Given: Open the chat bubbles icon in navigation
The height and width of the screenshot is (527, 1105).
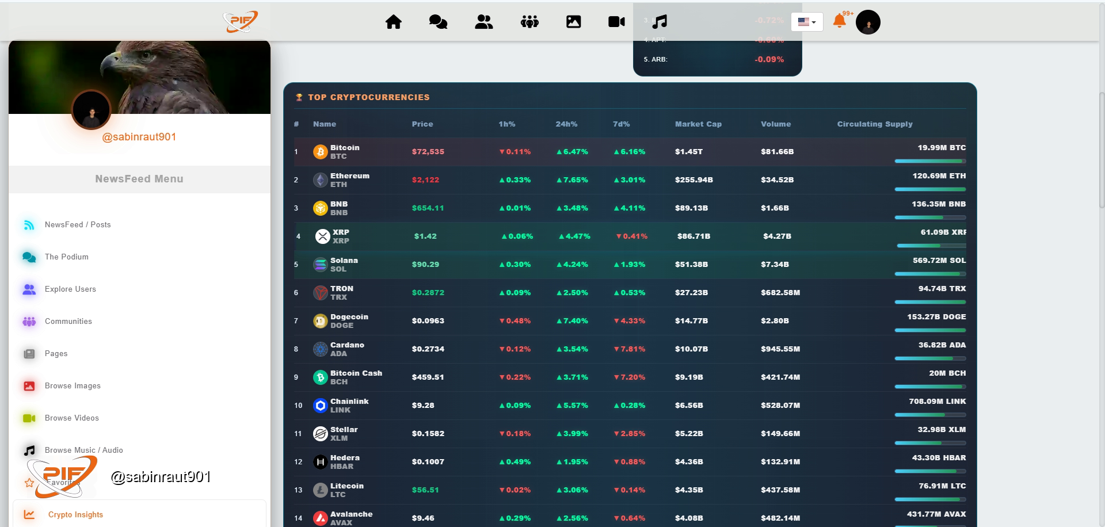Looking at the screenshot, I should coord(439,22).
